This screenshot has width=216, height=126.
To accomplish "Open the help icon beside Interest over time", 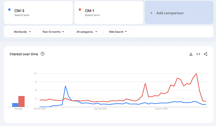I will point(43,54).
